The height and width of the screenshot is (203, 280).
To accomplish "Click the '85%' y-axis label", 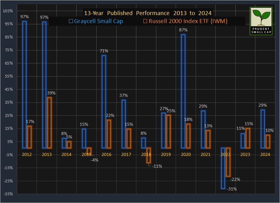I will point(9,37).
